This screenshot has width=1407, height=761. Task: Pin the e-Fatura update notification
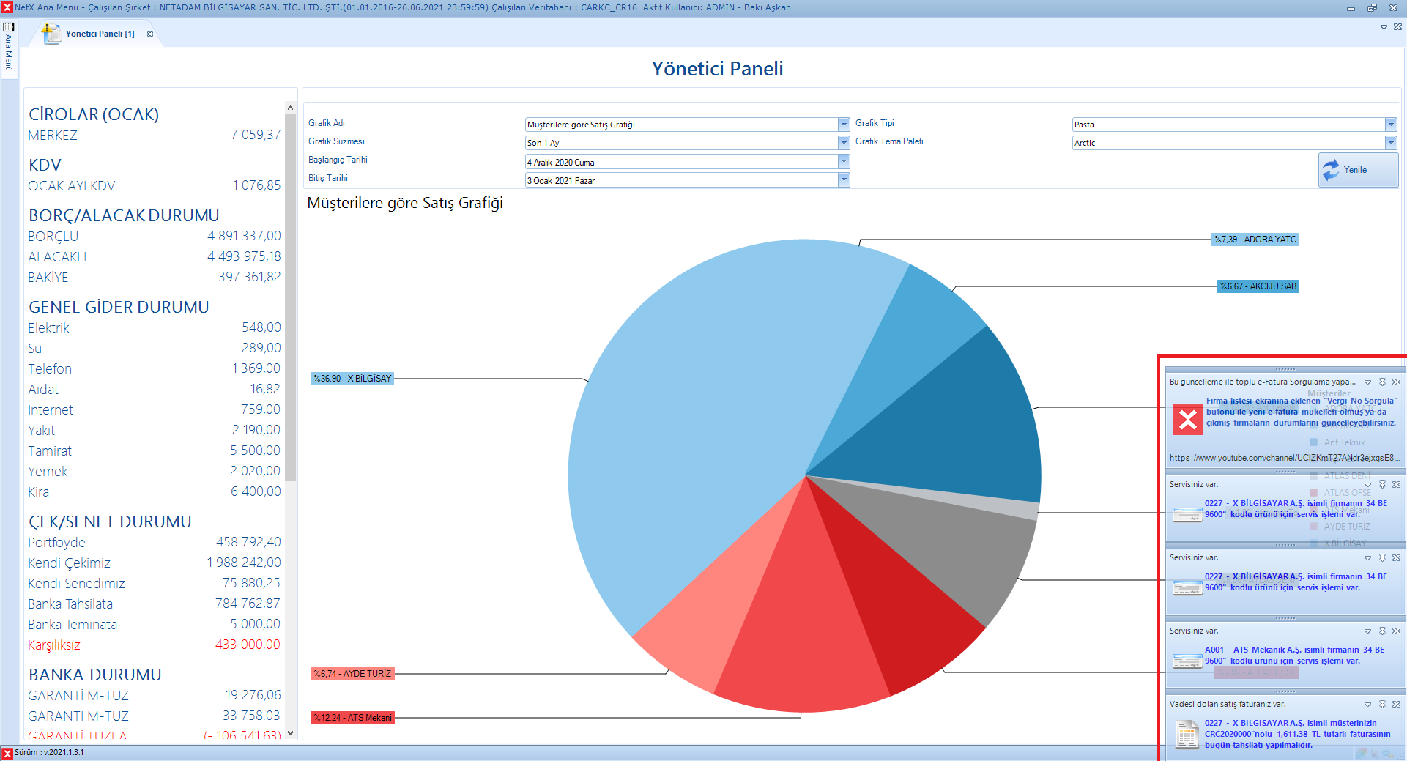(1382, 382)
